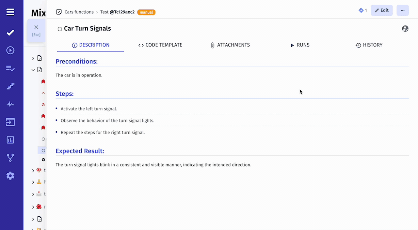Expand the meditating person emoji suite

33,182
